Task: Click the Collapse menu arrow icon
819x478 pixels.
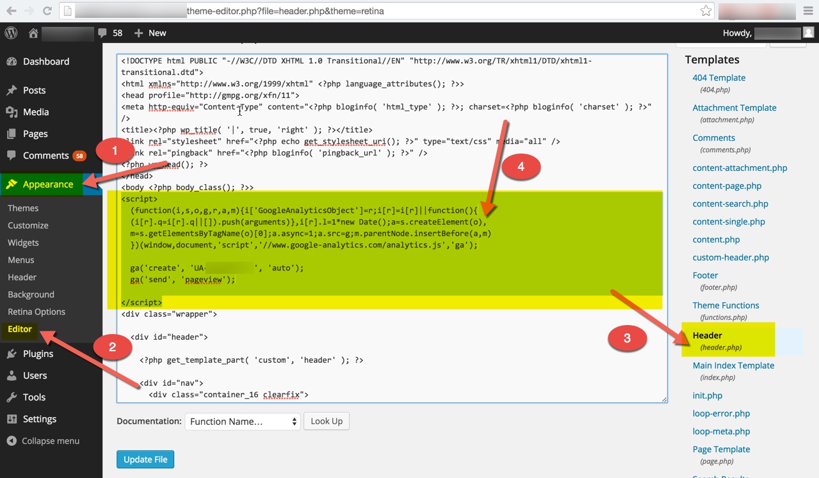Action: [x=12, y=441]
